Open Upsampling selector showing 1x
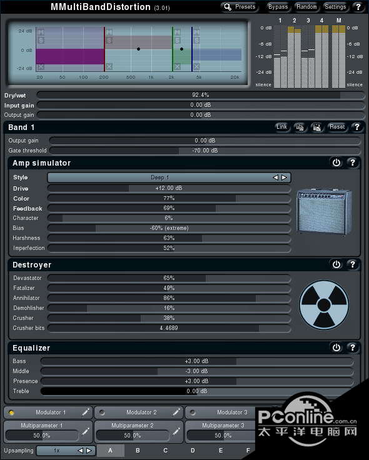Image resolution: width=369 pixels, height=460 pixels. 66,451
